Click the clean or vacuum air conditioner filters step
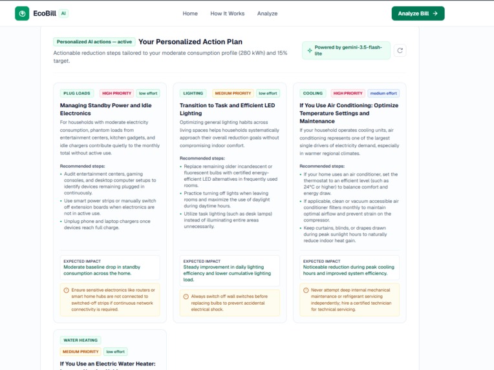This screenshot has width=494, height=370. tap(351, 211)
